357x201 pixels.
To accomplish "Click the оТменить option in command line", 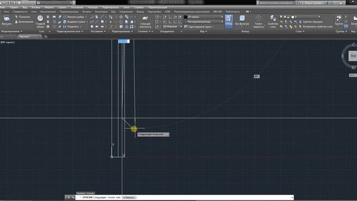I will point(129,197).
